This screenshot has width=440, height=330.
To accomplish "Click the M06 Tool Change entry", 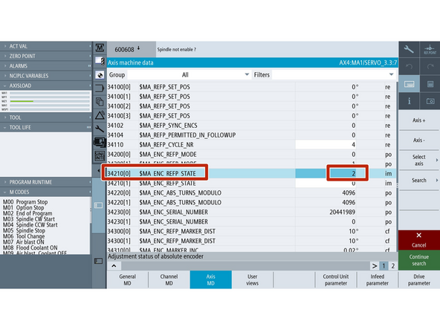I will tap(24, 236).
